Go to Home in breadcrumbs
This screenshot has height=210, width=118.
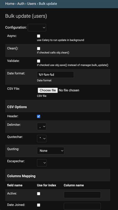pos(10,3)
